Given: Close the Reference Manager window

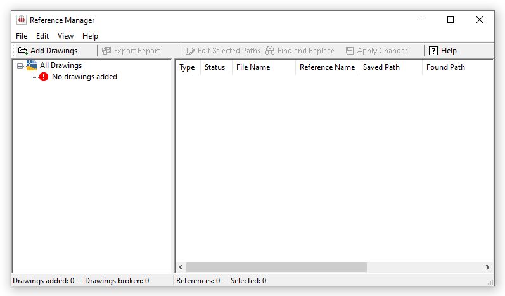Looking at the screenshot, I should point(480,20).
